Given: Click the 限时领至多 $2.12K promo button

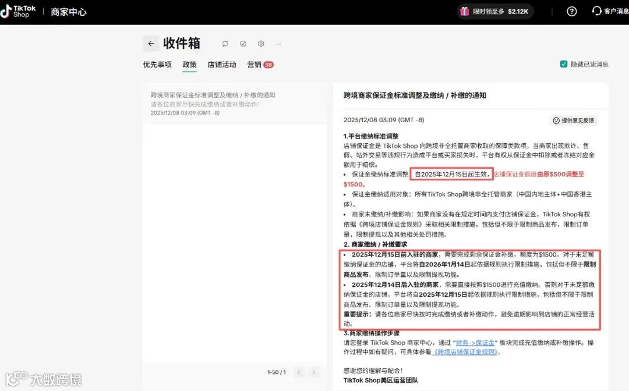Looking at the screenshot, I should click(495, 11).
